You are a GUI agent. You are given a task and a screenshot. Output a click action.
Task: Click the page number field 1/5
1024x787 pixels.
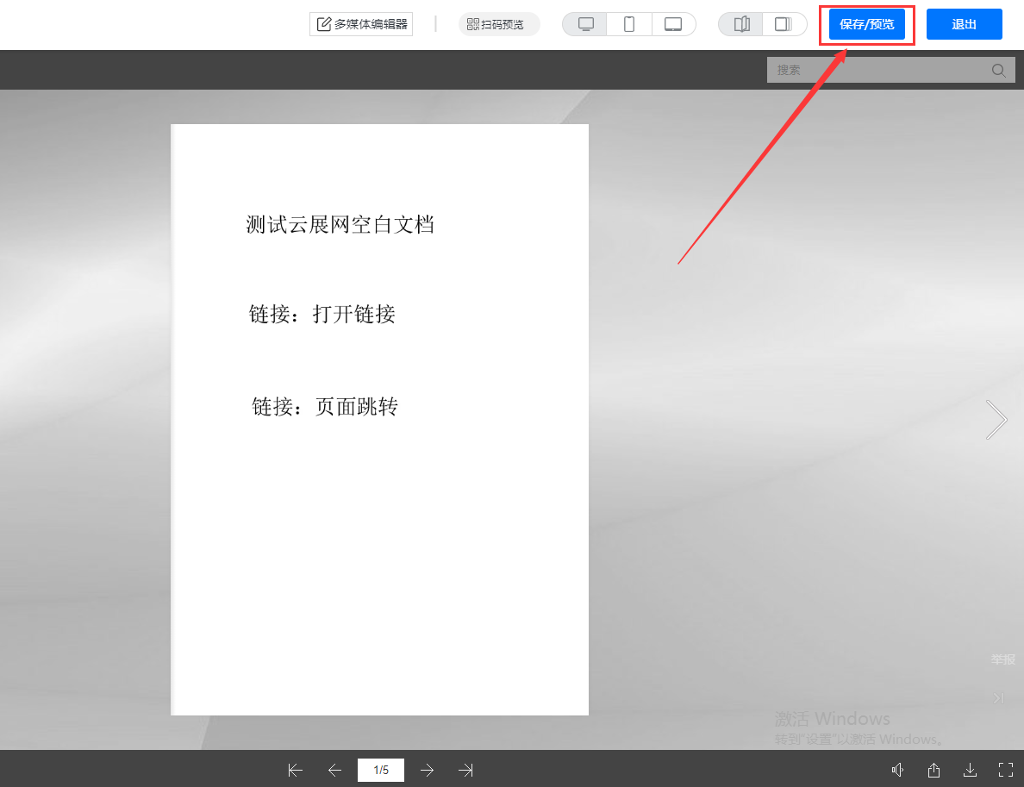point(381,770)
